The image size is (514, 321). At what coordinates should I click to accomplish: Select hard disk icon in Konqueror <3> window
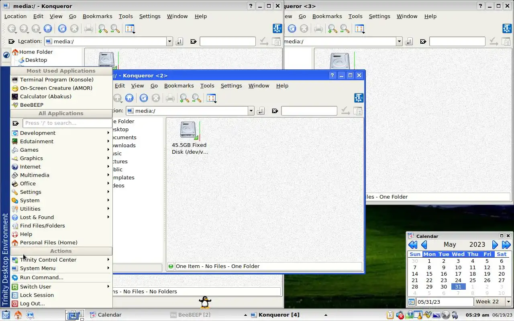(340, 61)
